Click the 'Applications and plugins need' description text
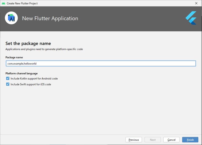The width and height of the screenshot is (202, 145). point(44,49)
